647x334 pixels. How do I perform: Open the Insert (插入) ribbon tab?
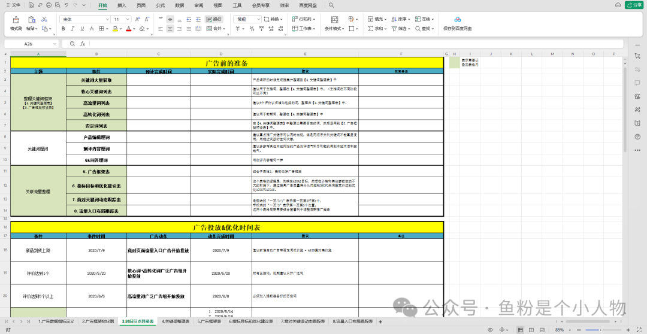122,5
